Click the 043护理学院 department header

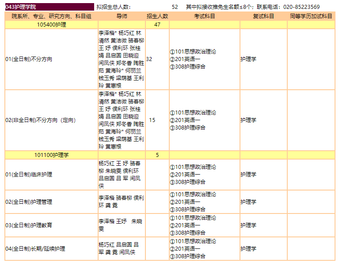click(21, 7)
